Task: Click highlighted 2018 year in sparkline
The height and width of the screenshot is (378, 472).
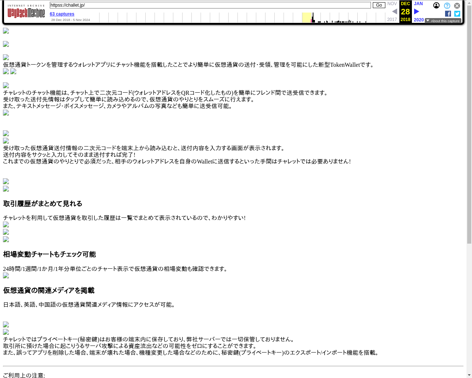Action: click(306, 18)
